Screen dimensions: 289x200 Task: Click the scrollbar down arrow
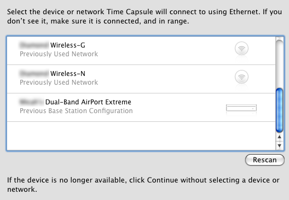click(x=279, y=146)
